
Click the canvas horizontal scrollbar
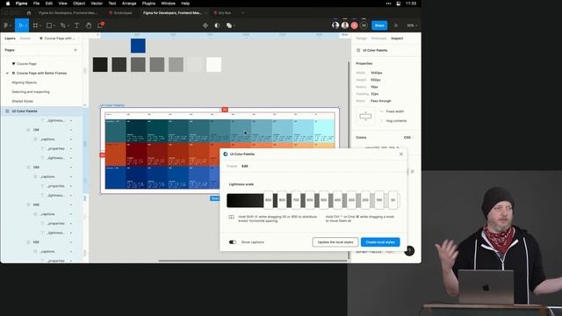point(253,261)
